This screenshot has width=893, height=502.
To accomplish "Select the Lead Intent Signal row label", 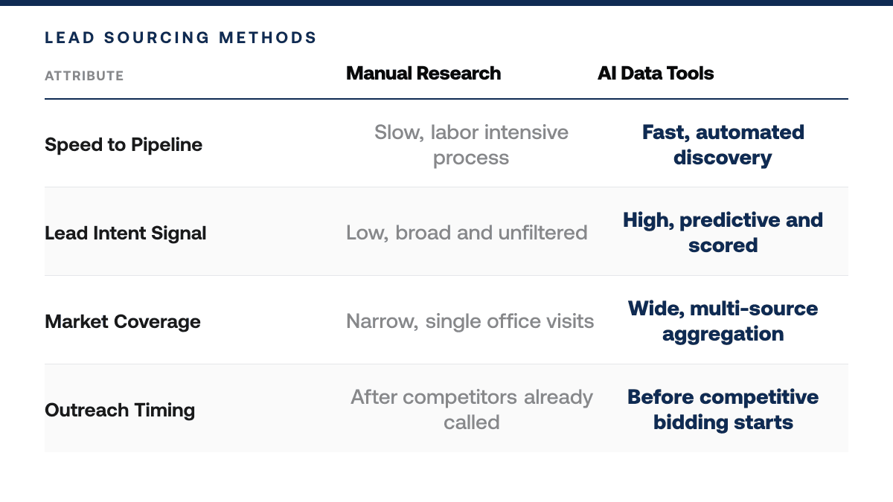I will click(x=126, y=233).
